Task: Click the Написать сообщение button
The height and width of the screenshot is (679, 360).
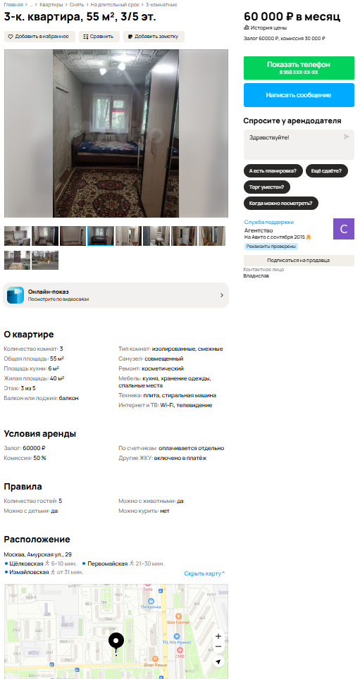Action: tap(299, 95)
